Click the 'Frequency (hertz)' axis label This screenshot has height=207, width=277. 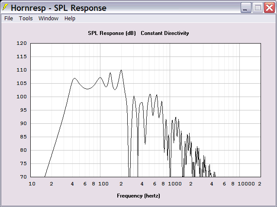[138, 196]
